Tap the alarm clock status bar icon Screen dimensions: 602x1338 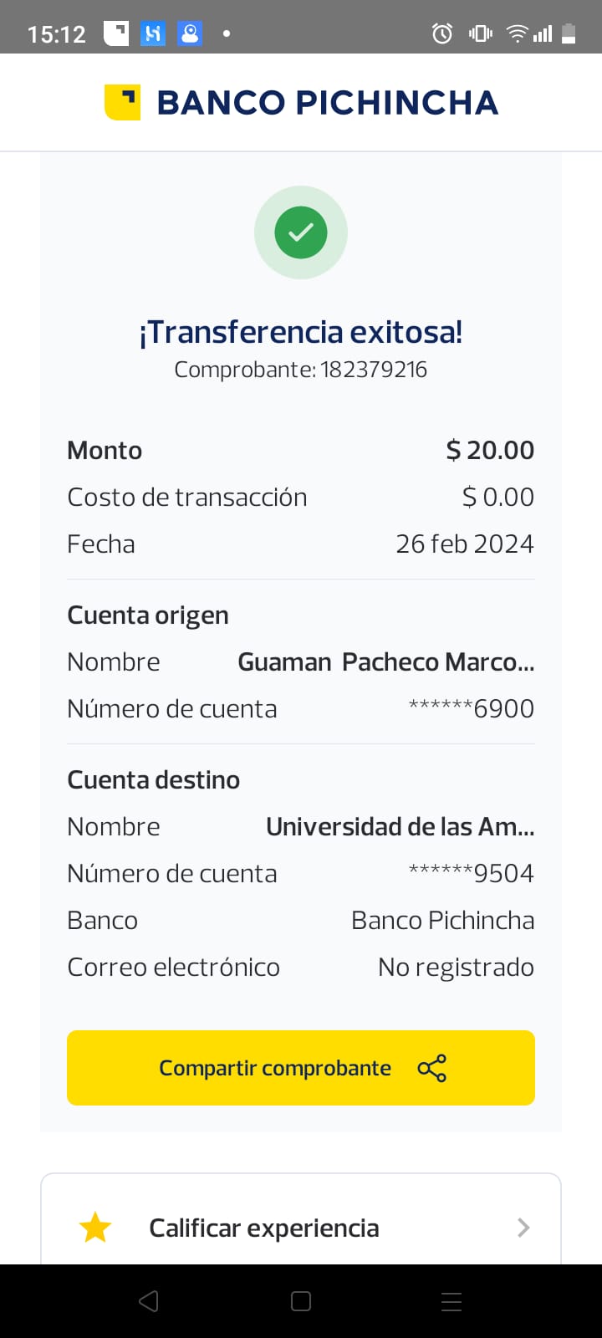[441, 33]
